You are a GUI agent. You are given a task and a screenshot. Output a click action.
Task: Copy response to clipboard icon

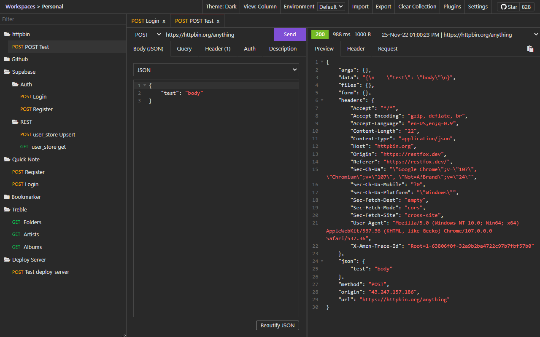[x=530, y=49]
